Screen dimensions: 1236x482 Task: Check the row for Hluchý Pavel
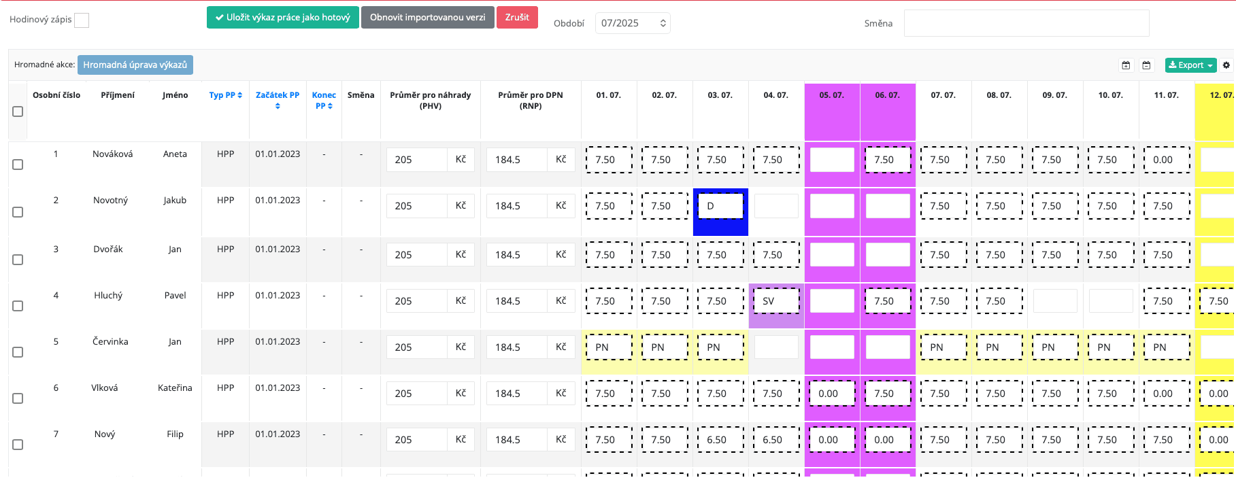[x=18, y=306]
